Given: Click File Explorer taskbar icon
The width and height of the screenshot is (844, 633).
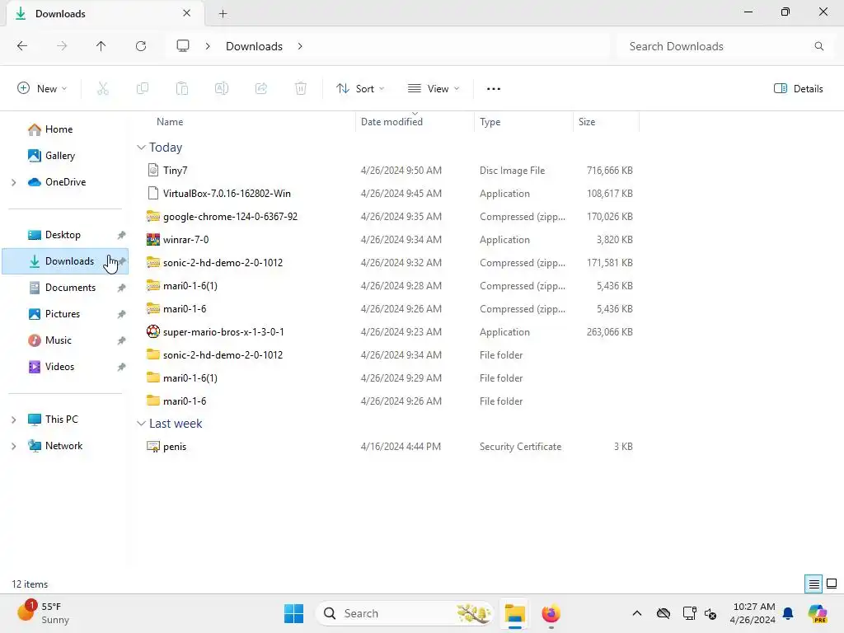Looking at the screenshot, I should tap(515, 613).
